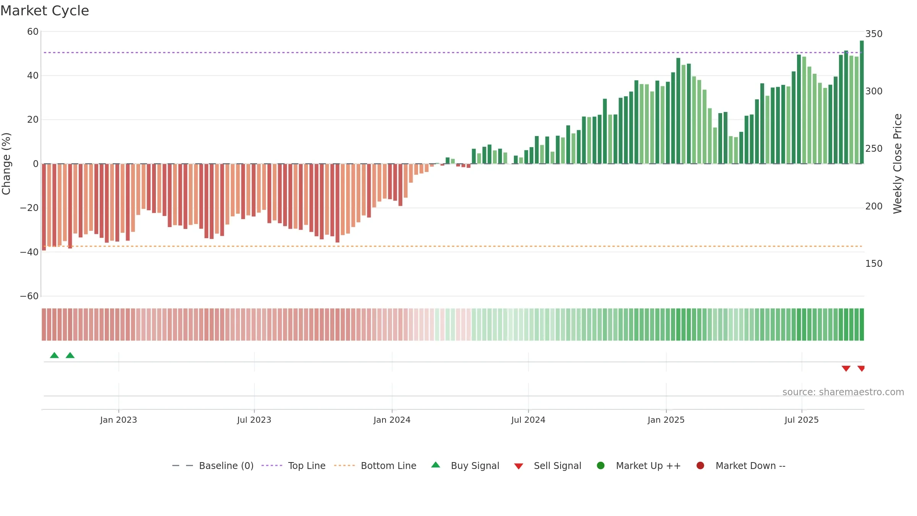The height and width of the screenshot is (516, 917).
Task: Click the source: sharemaestro.com text
Action: (843, 392)
